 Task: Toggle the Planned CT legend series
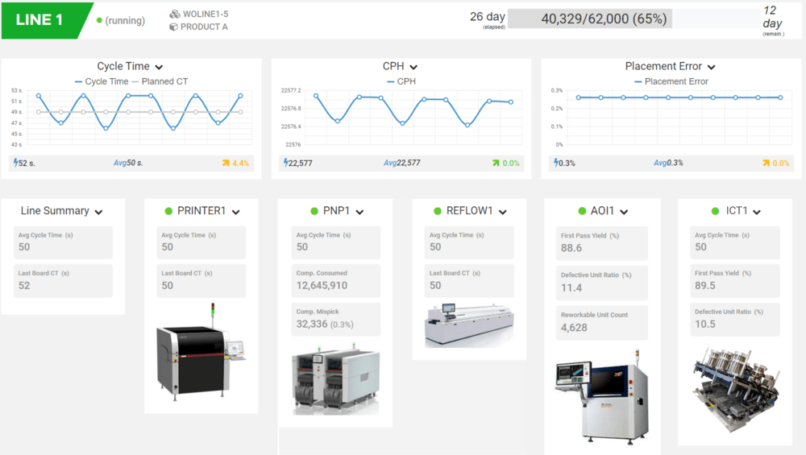click(x=160, y=81)
